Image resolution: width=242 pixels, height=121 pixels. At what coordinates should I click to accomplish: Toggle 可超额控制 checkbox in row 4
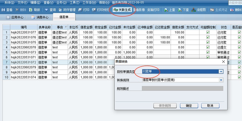pos(208,47)
